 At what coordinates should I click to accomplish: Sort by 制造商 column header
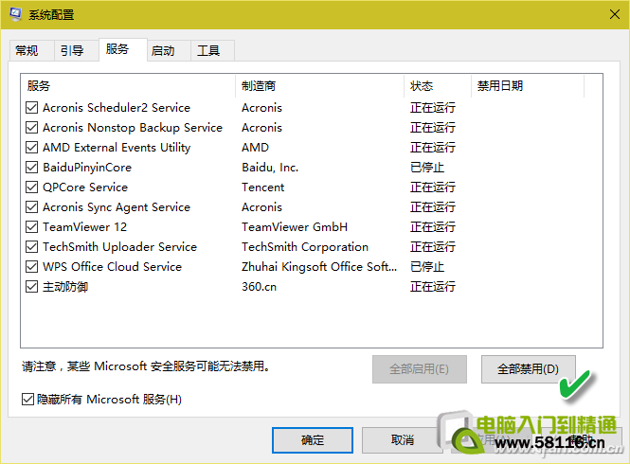click(319, 85)
